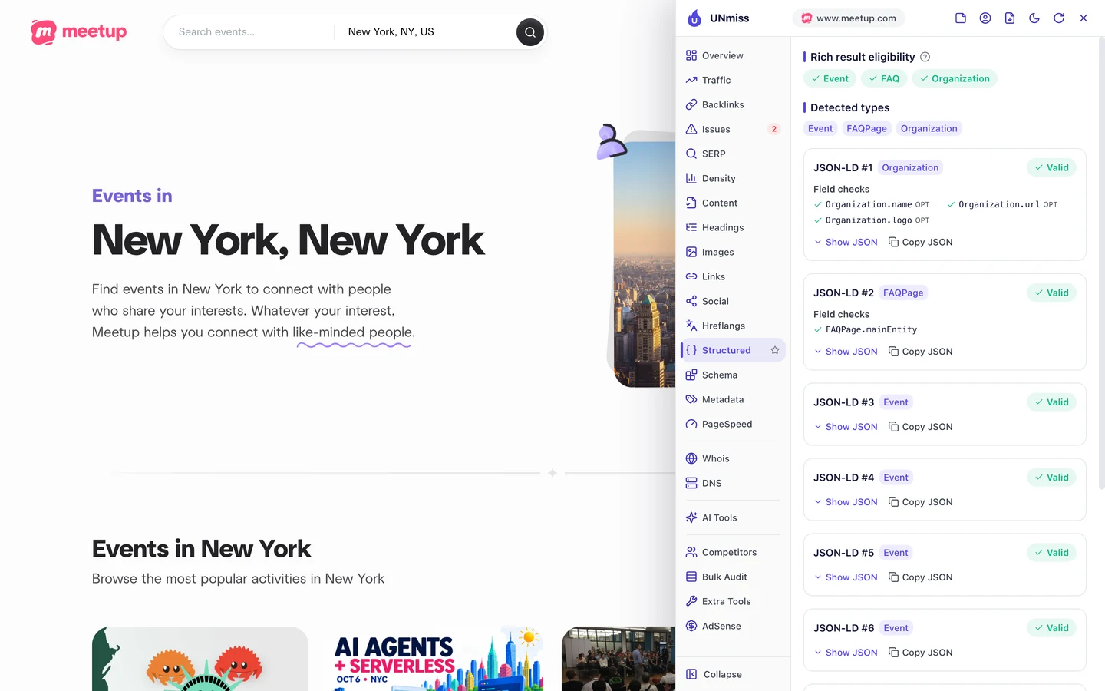Go to the Backlinks panel
The height and width of the screenshot is (691, 1105).
pos(733,104)
